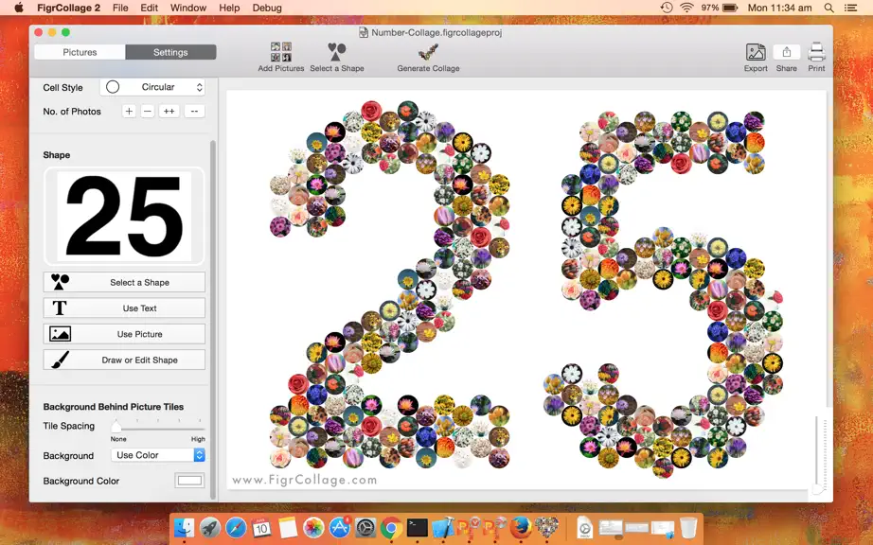873x545 pixels.
Task: Click the double-plus photo count button
Action: (x=169, y=112)
